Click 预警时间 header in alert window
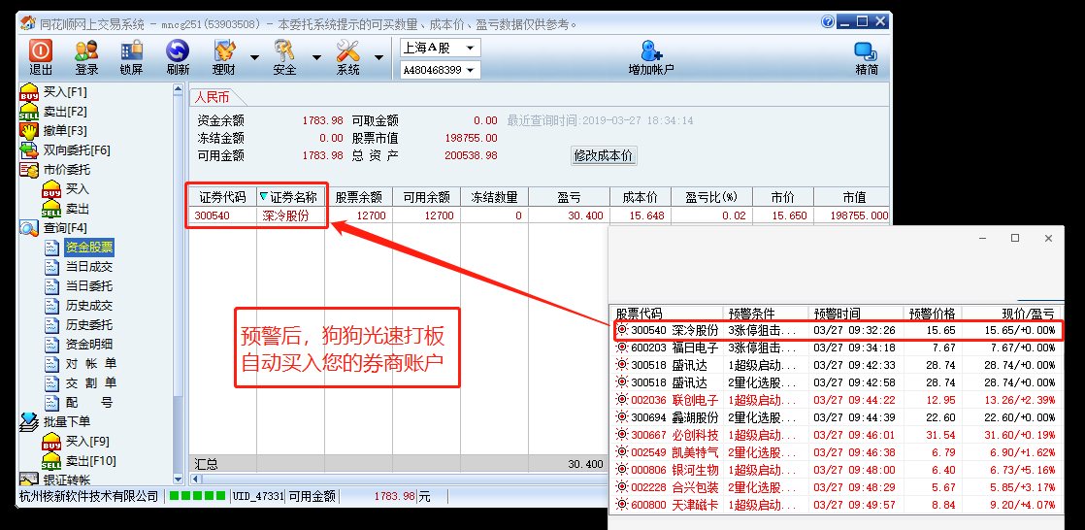 pos(856,314)
